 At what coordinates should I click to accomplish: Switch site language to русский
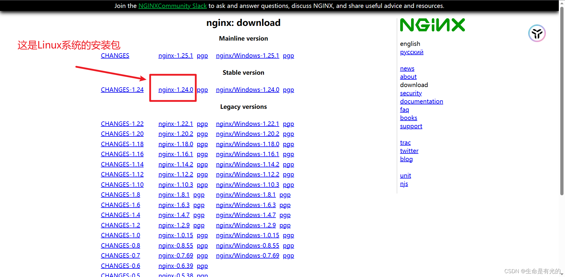(x=412, y=52)
